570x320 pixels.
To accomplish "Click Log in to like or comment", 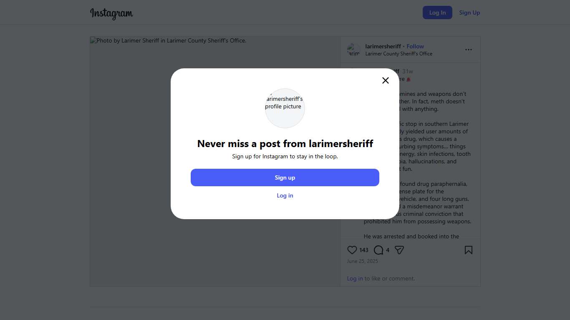I will [x=355, y=278].
